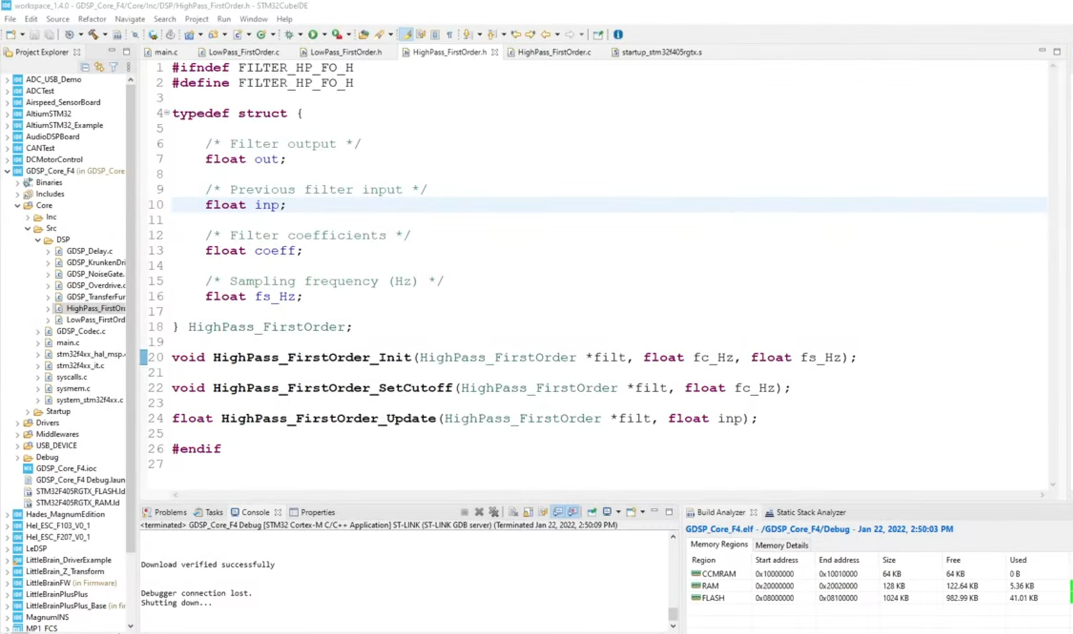Open the Refactor menu
Screen dimensions: 1073x634
click(x=92, y=19)
